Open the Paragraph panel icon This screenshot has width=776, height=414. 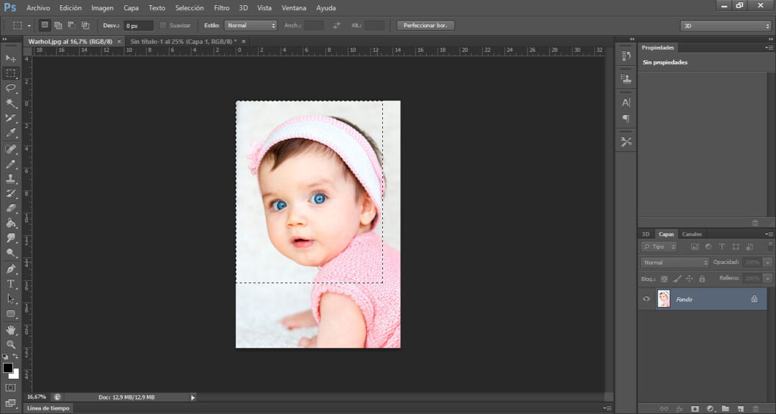click(626, 119)
